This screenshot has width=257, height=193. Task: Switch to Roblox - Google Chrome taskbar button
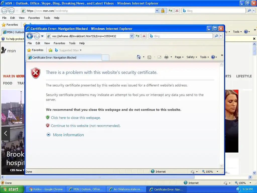coord(46,189)
